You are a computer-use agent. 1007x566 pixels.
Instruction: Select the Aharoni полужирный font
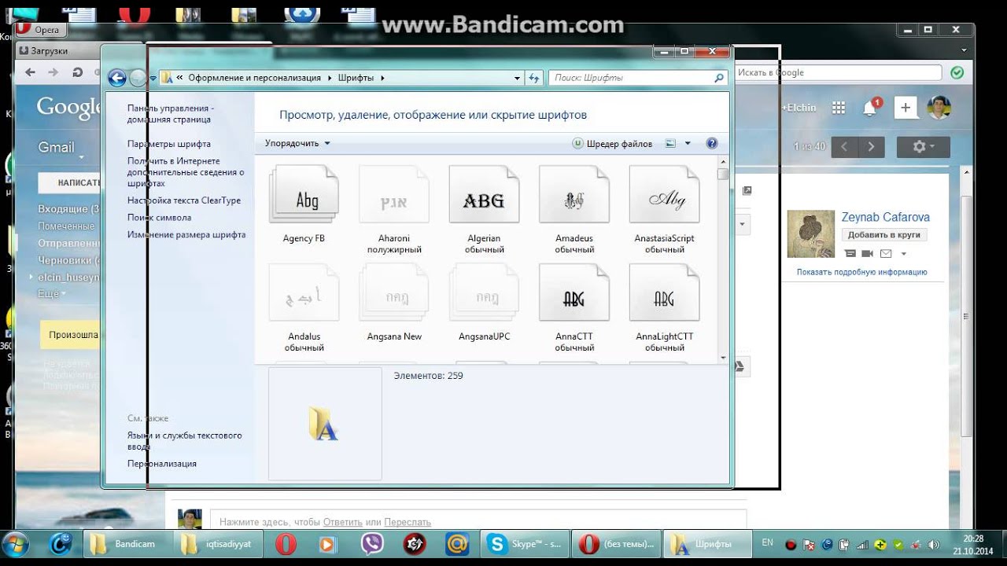point(394,209)
